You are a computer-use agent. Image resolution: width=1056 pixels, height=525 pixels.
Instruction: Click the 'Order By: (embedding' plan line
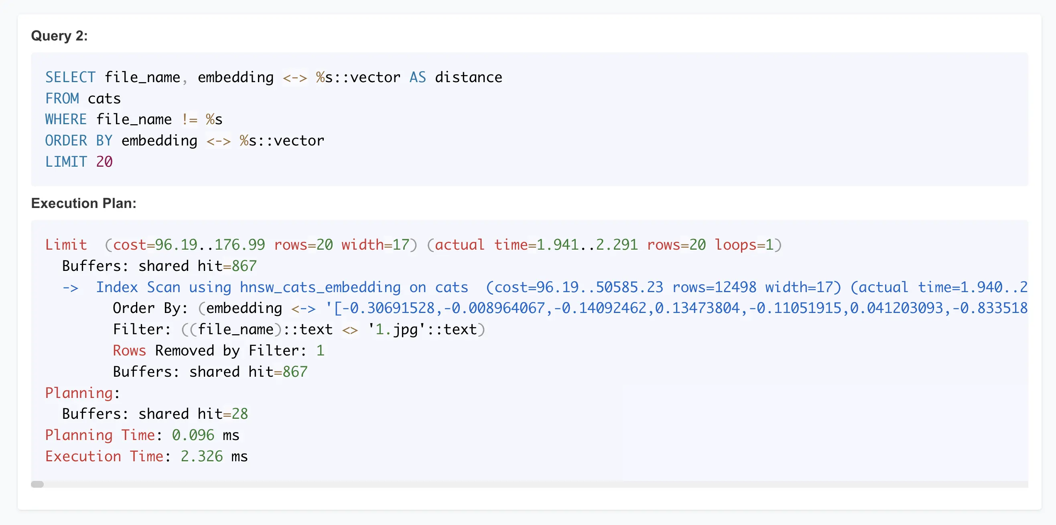pyautogui.click(x=570, y=308)
